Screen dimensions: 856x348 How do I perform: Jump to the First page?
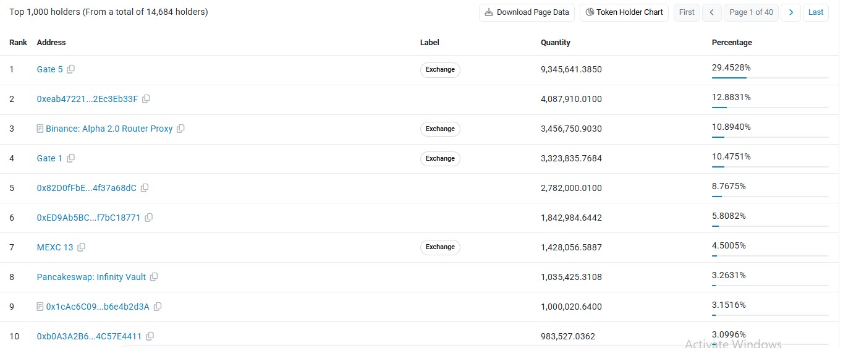coord(687,12)
